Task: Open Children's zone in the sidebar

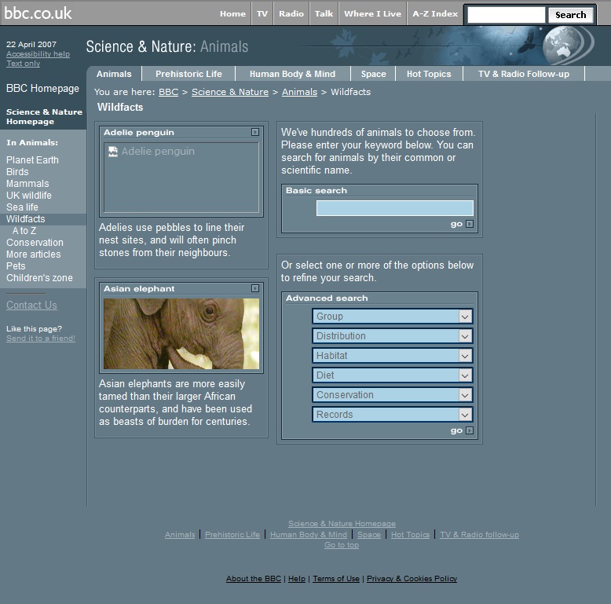Action: (x=39, y=278)
